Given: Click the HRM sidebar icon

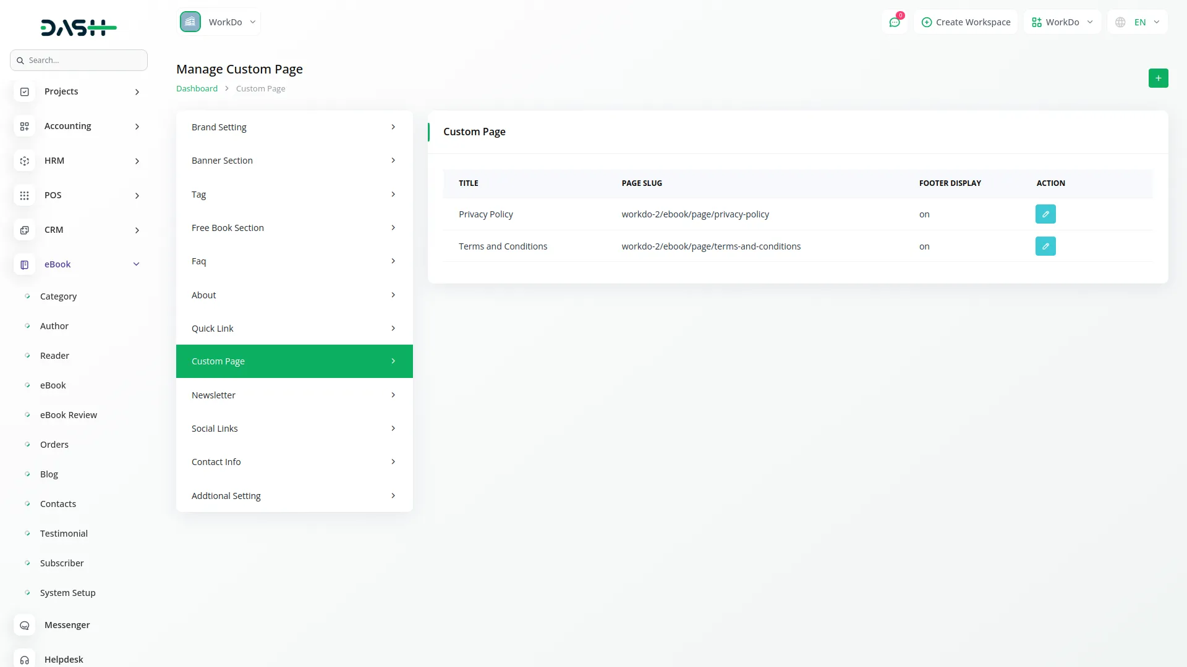Looking at the screenshot, I should pyautogui.click(x=25, y=161).
